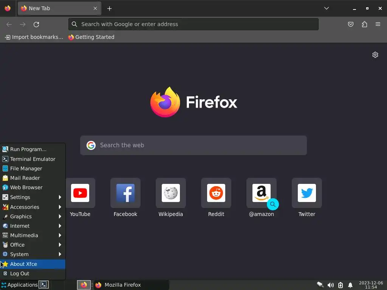Click the Google logo in search box
The image size is (387, 290).
click(x=91, y=145)
